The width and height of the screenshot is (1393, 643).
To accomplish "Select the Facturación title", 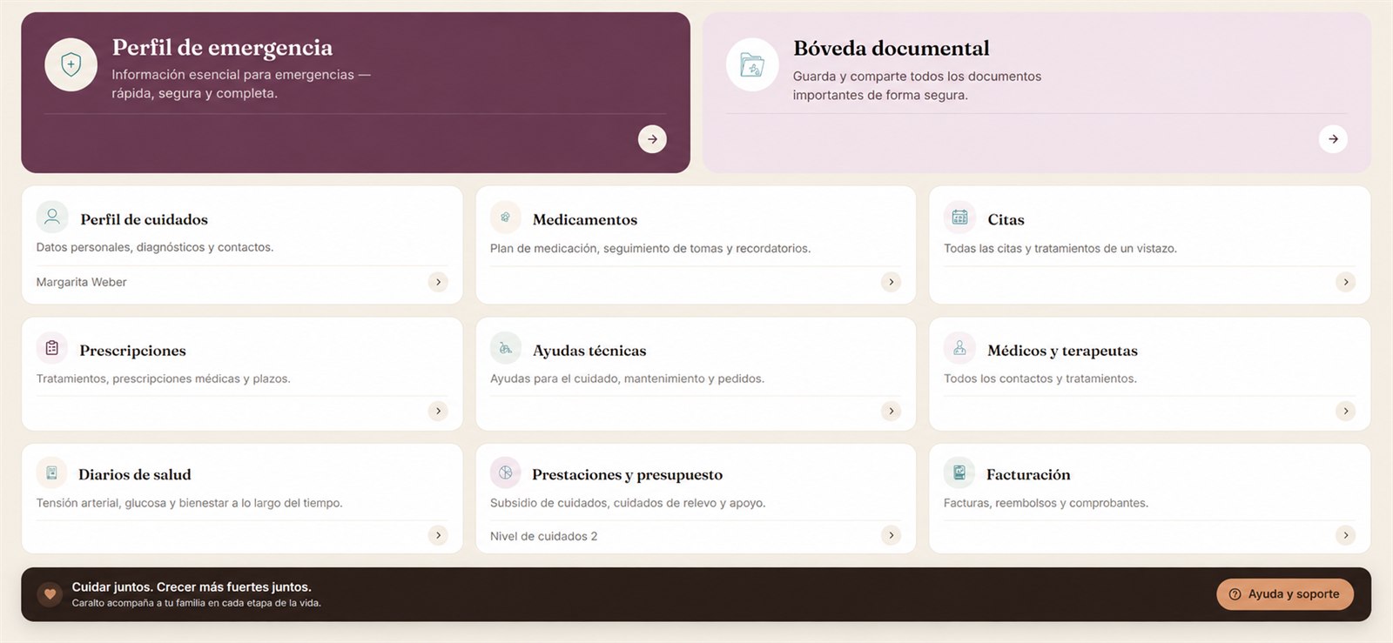I will point(1028,474).
